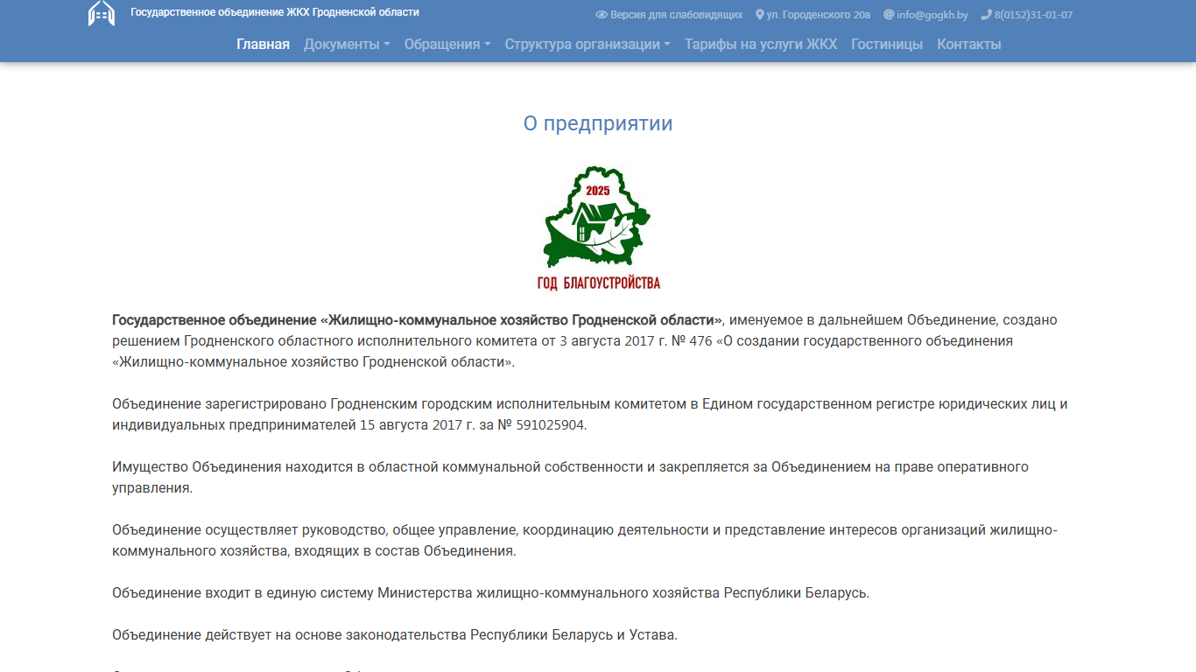
Task: Click the map pin icon near address
Action: [760, 15]
